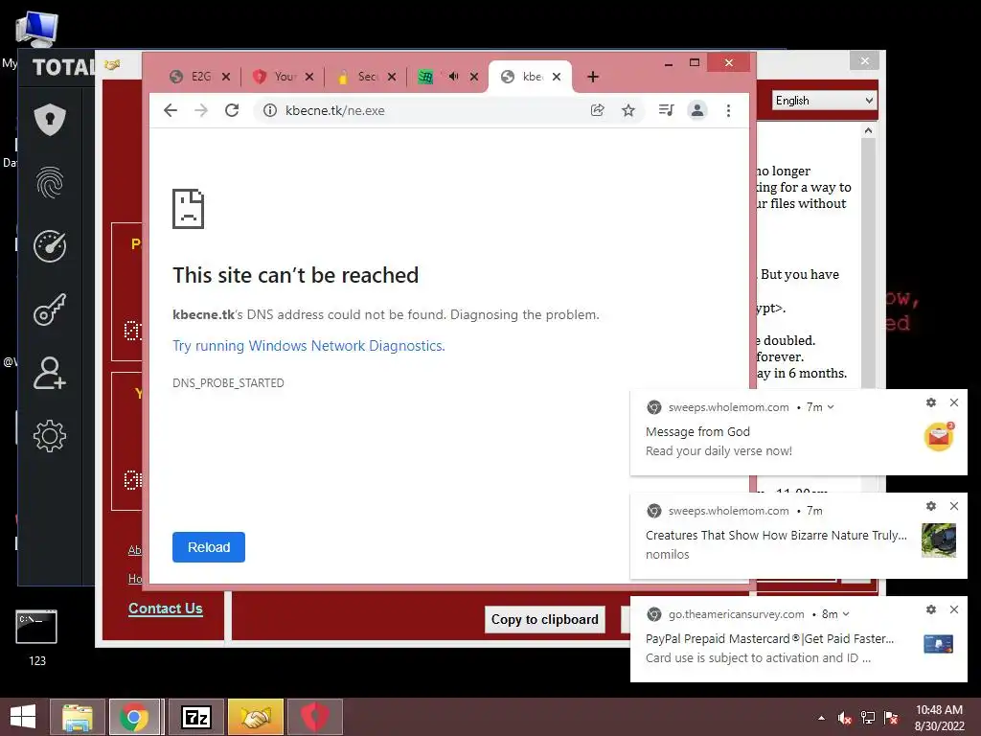Image resolution: width=981 pixels, height=736 pixels.
Task: Open handshake app in the taskbar
Action: tap(255, 717)
